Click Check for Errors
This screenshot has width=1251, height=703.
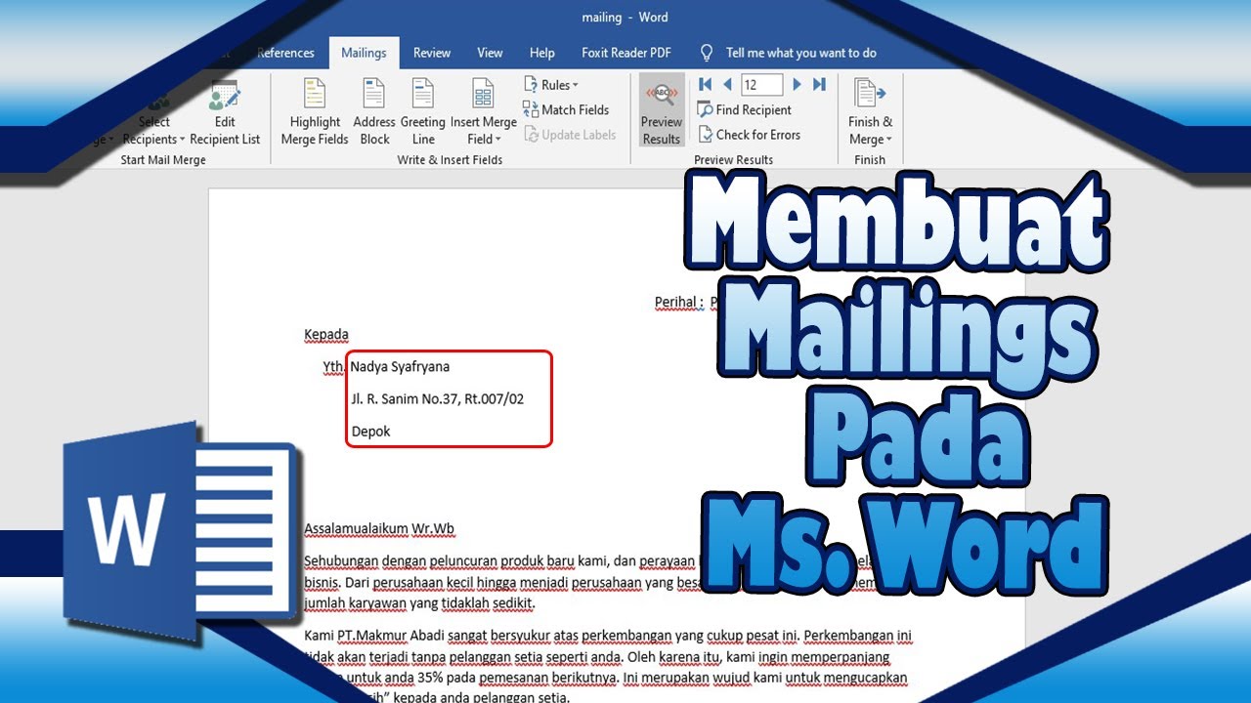tap(749, 135)
